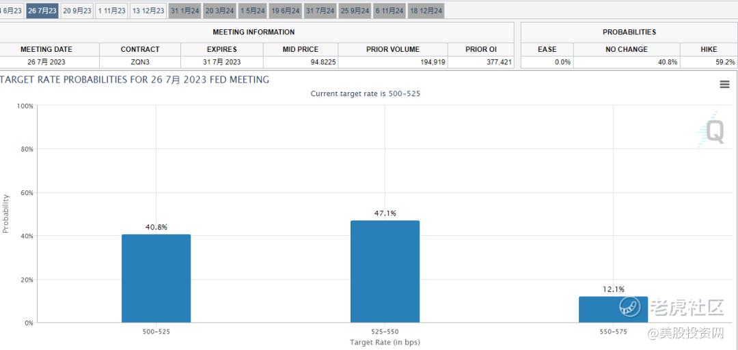738x350 pixels.
Task: Select the 25 9月24 meeting tab
Action: (355, 11)
